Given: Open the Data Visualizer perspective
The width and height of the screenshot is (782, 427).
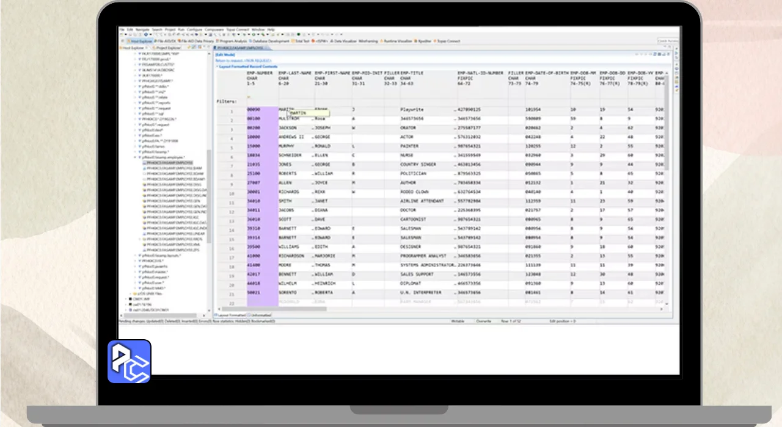Looking at the screenshot, I should (344, 41).
